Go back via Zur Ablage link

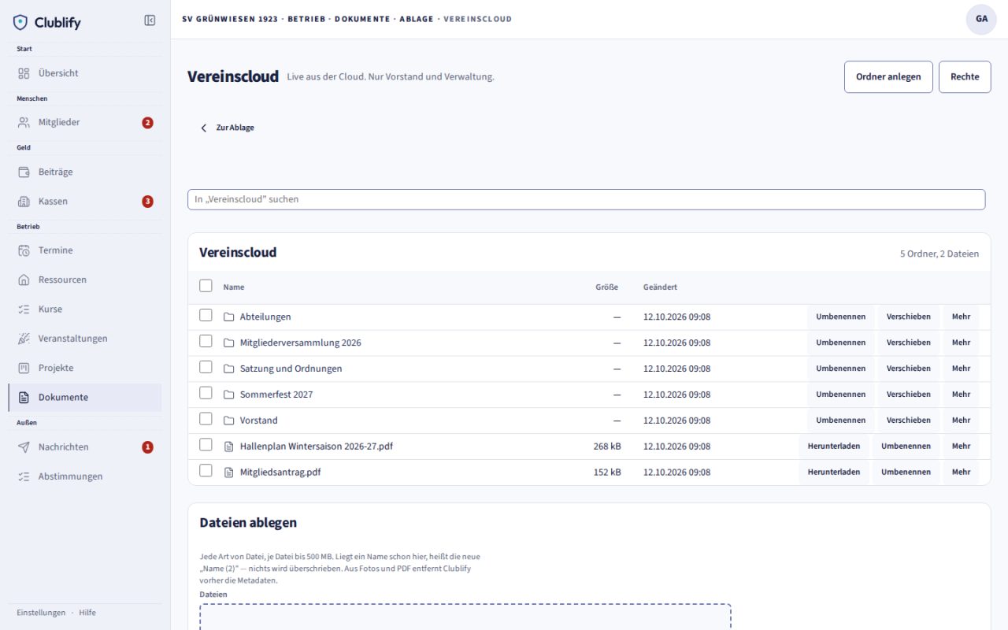[227, 128]
